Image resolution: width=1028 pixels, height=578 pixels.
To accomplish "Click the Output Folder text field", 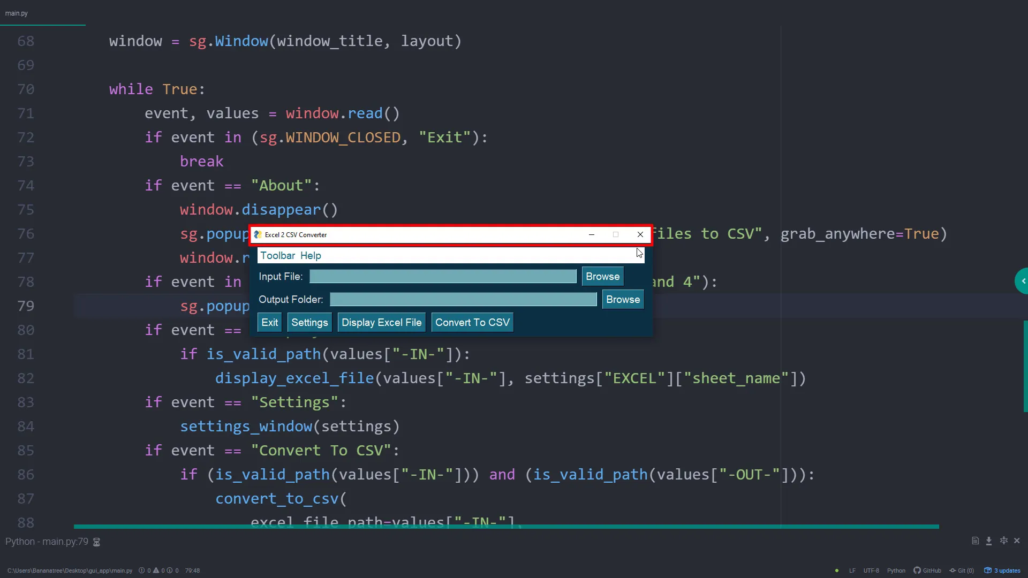I will pos(463,300).
